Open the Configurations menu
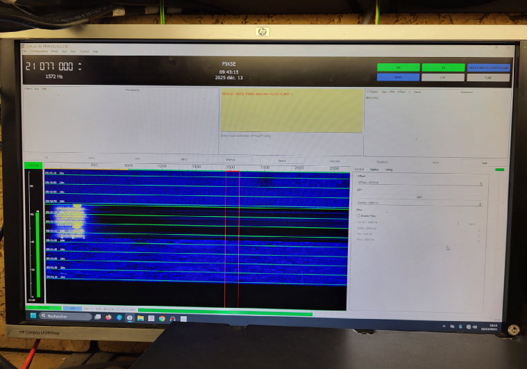Screen dimensions: 527x369 pos(38,51)
